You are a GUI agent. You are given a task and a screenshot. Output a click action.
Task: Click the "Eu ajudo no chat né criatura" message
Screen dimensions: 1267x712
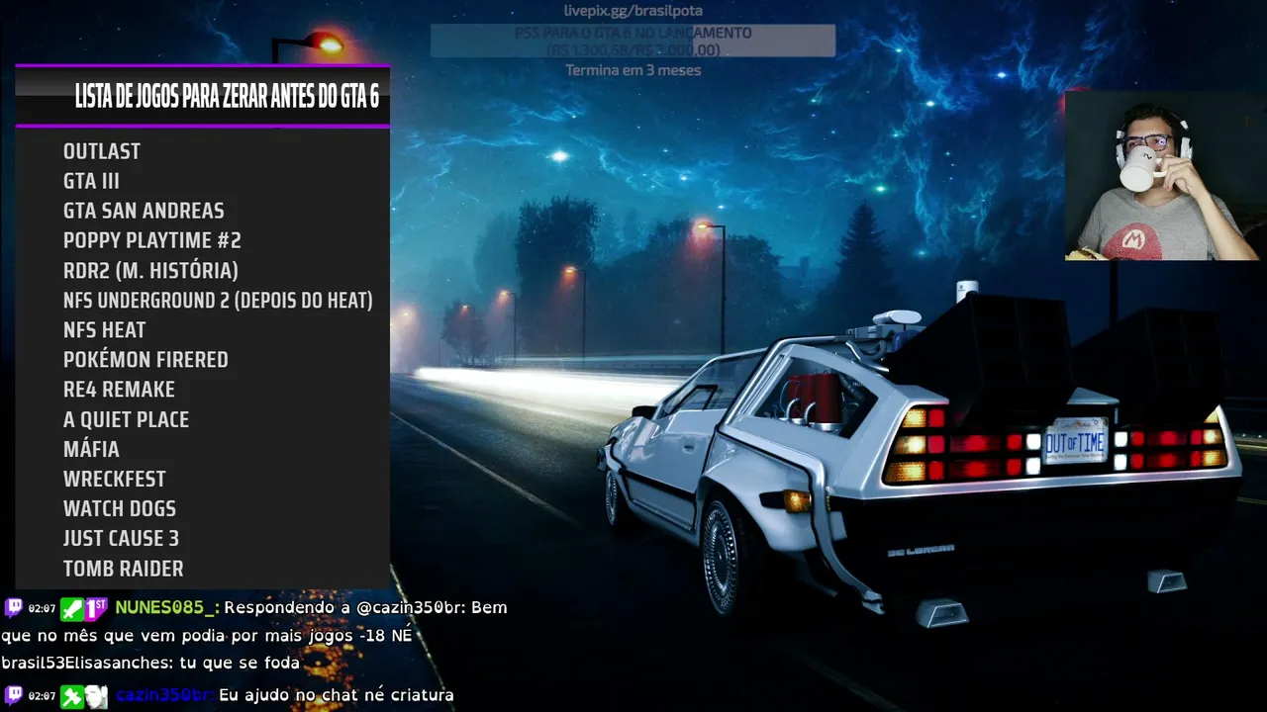336,695
